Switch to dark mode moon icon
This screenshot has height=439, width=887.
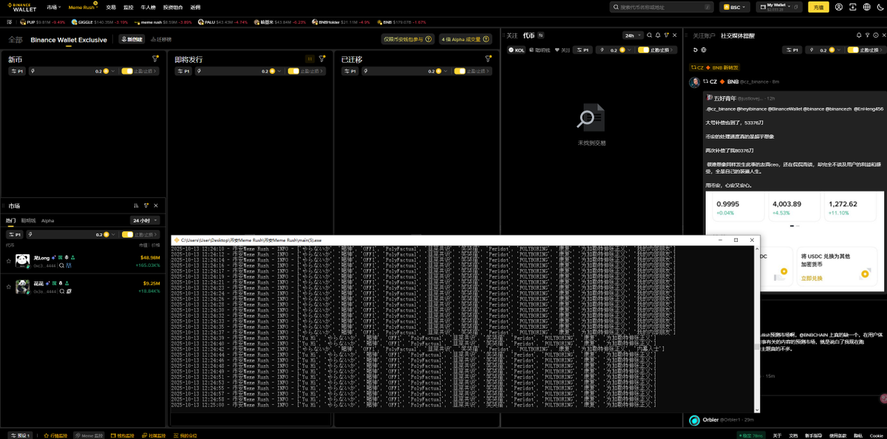pos(879,7)
